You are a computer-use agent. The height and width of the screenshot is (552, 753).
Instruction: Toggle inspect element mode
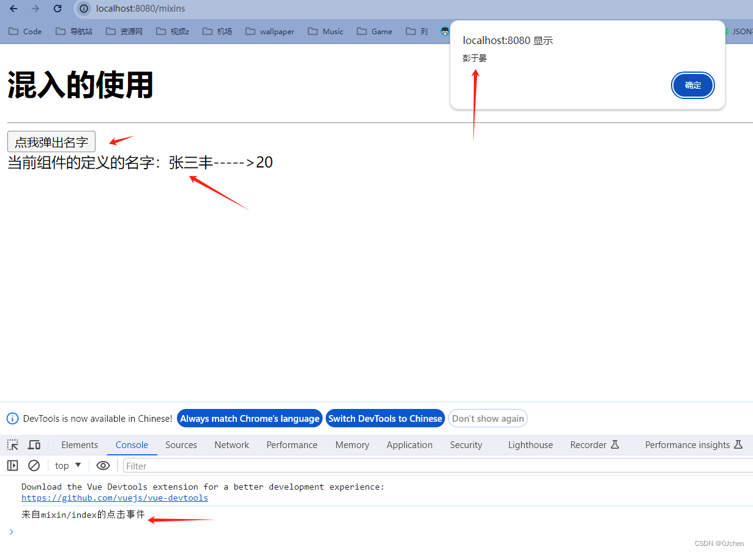coord(12,445)
